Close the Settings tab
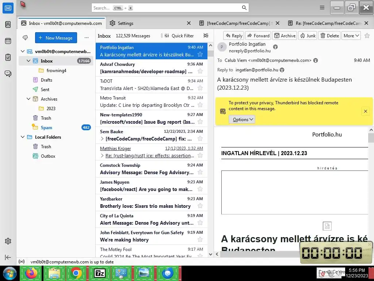 coord(189,23)
